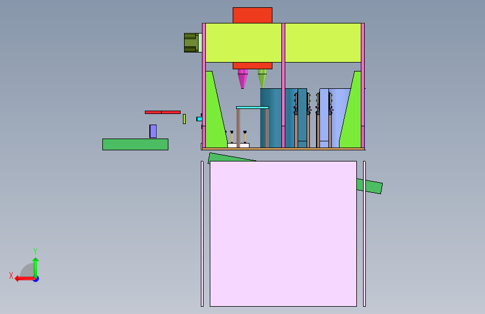Select the left half of yellow-green housing
This screenshot has width=485, height=314.
(x=244, y=42)
